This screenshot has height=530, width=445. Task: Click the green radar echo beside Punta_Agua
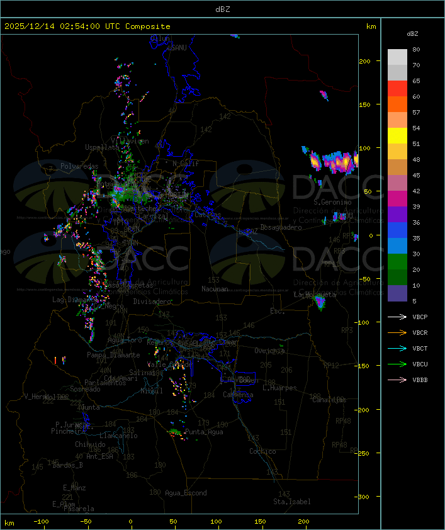[174, 432]
